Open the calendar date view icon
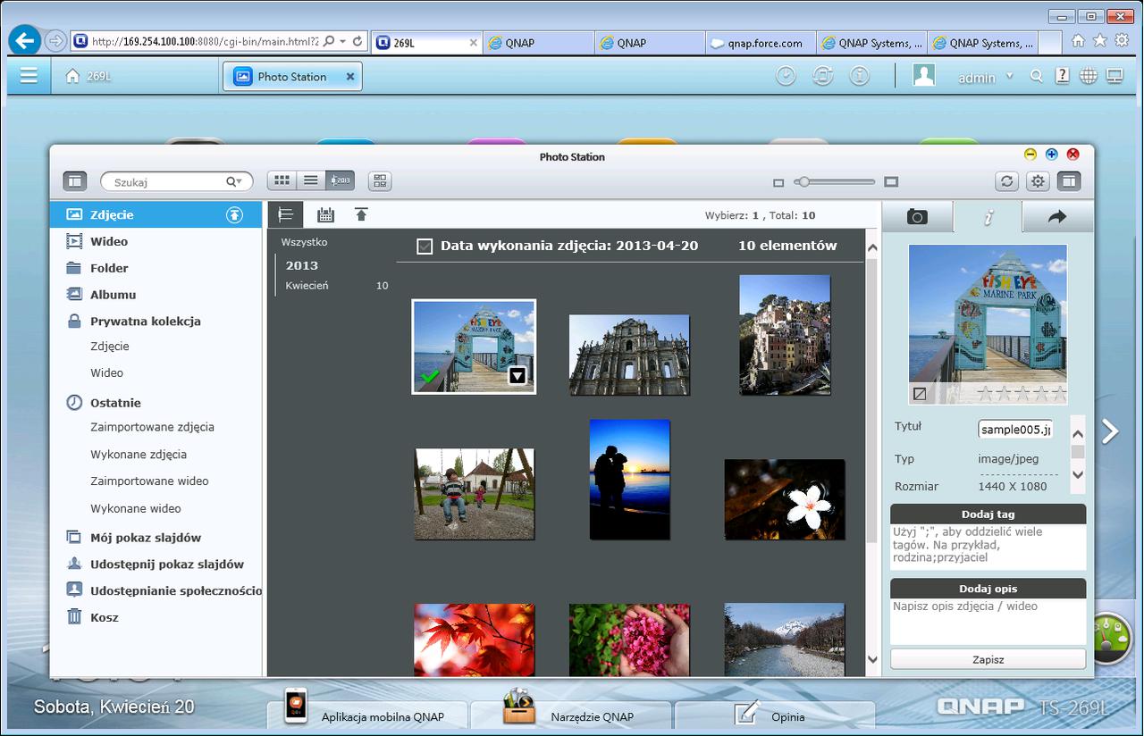1144x736 pixels. pos(325,214)
